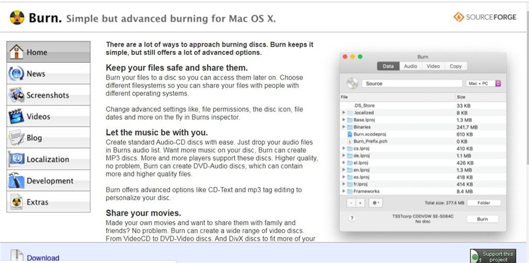This screenshot has width=529, height=263.
Task: Open the Blog menu item
Action: (49, 137)
